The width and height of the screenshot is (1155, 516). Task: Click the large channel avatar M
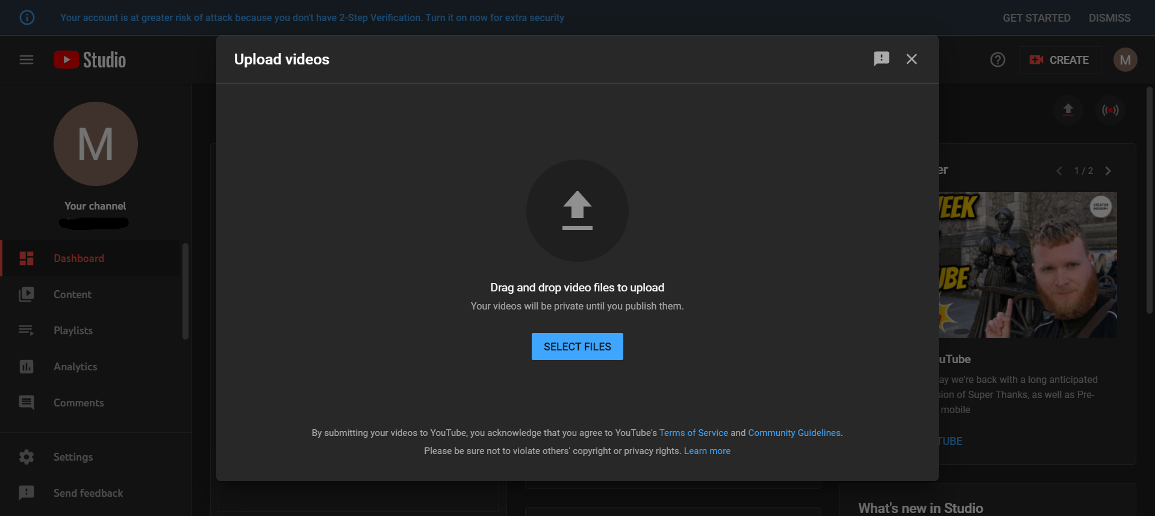pyautogui.click(x=96, y=144)
